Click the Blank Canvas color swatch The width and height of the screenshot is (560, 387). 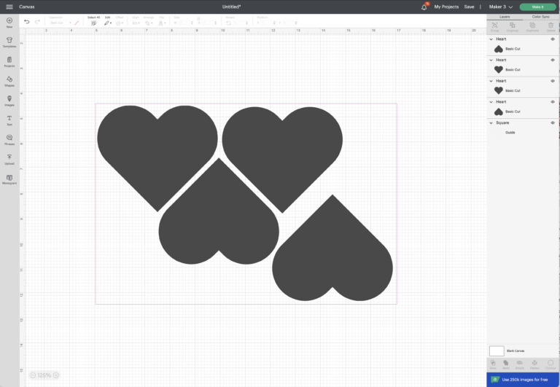click(497, 351)
